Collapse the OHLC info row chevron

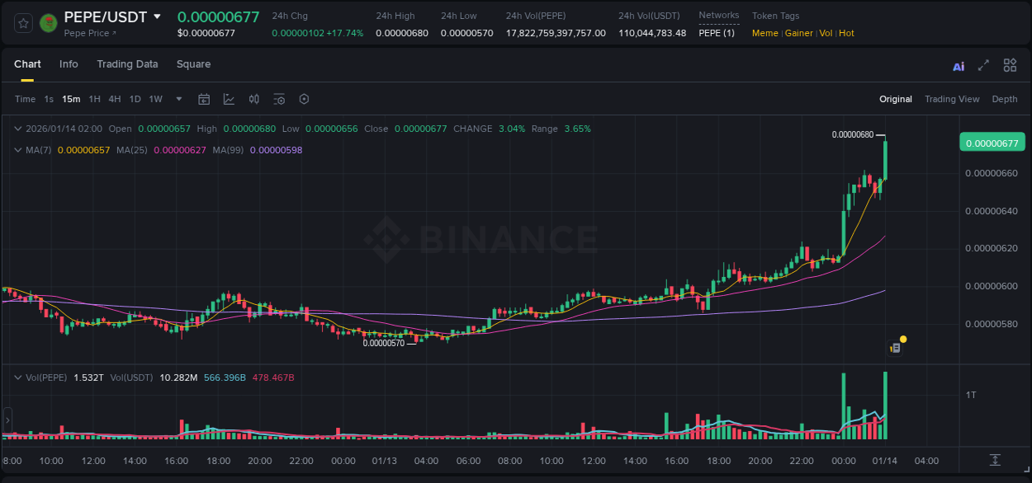[x=18, y=129]
